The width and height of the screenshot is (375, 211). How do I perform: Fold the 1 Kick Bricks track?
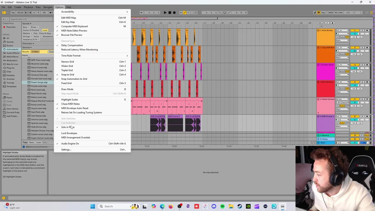pyautogui.click(x=318, y=30)
